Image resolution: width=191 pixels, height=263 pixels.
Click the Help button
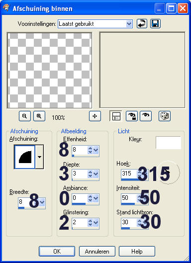click(137, 251)
